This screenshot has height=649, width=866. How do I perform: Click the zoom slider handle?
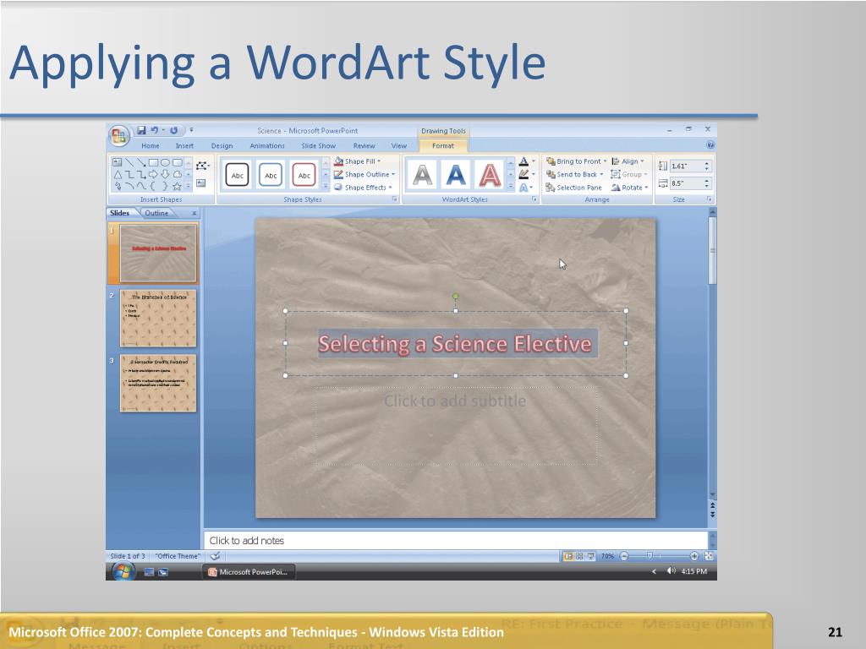[x=650, y=556]
